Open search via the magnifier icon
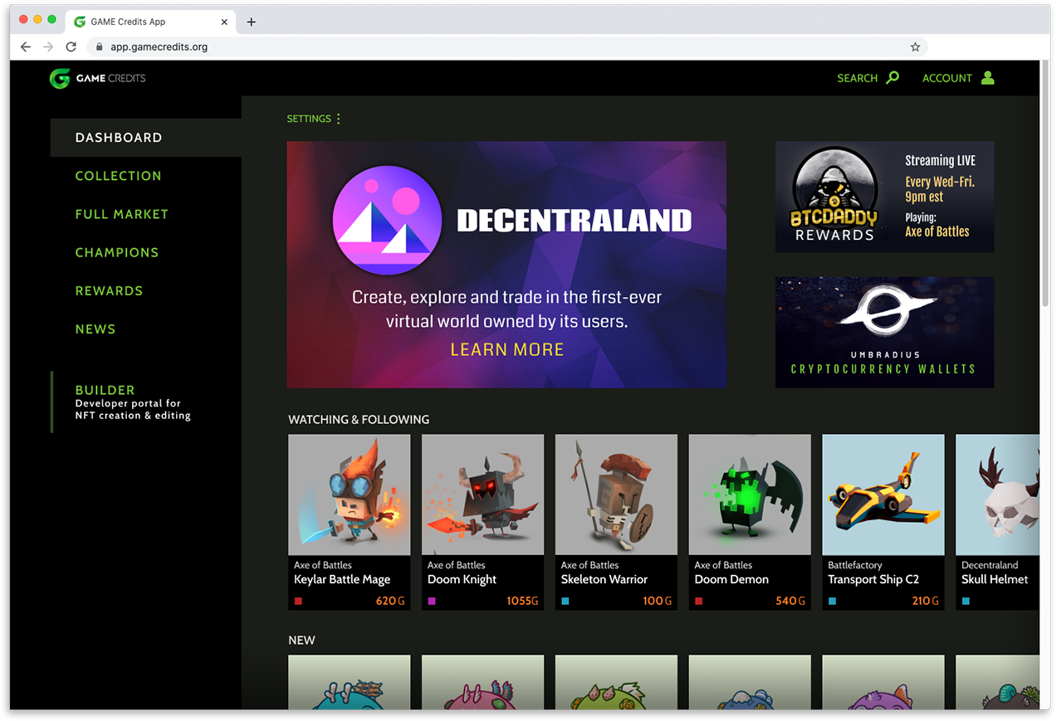 pyautogui.click(x=892, y=78)
